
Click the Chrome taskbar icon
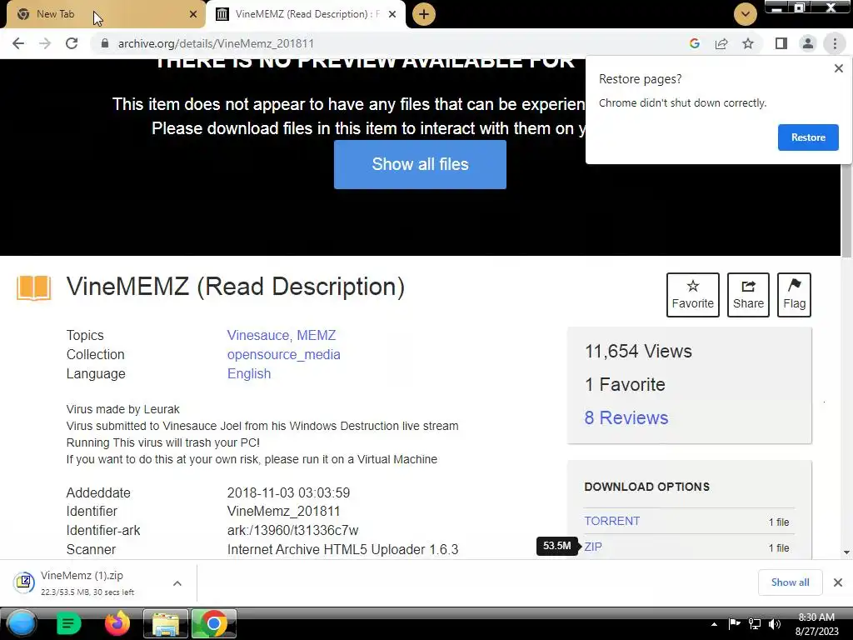point(213,623)
